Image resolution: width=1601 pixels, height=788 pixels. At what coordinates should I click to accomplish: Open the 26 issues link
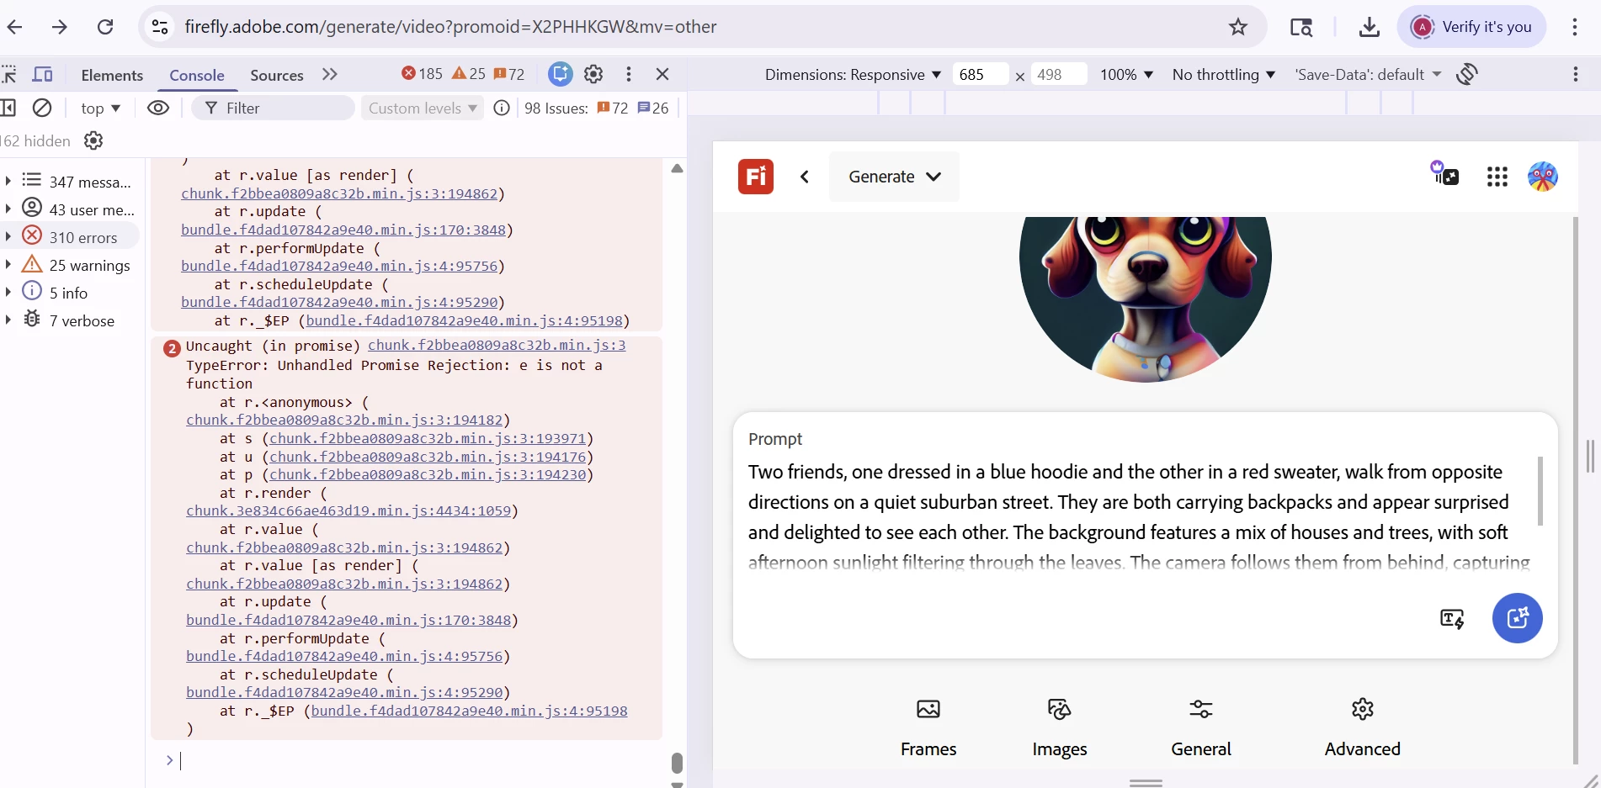click(x=653, y=108)
